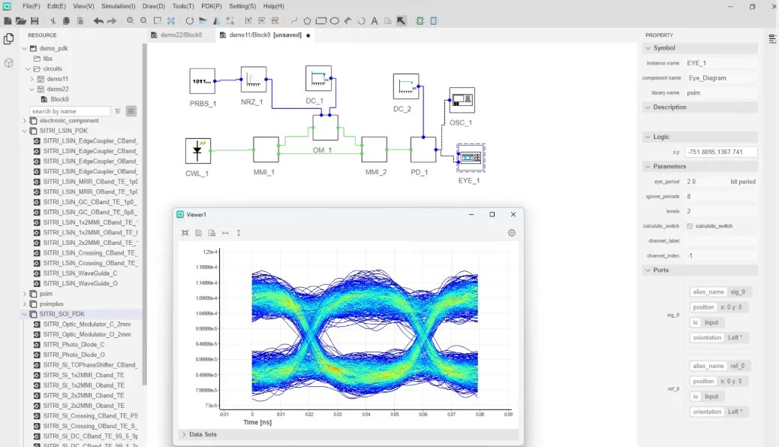The height and width of the screenshot is (447, 779).
Task: Click the Undo arrow in toolbar
Action: click(x=98, y=21)
